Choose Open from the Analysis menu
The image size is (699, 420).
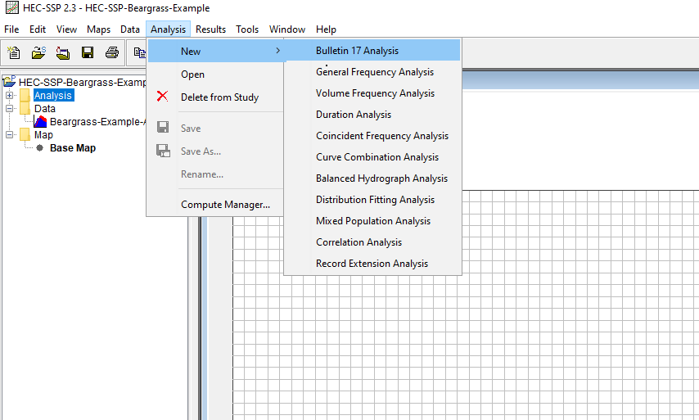(x=216, y=74)
